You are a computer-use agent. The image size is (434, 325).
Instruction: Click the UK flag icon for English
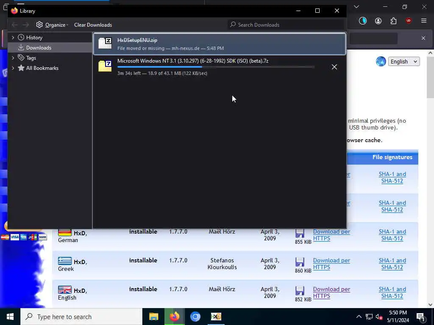click(x=65, y=289)
